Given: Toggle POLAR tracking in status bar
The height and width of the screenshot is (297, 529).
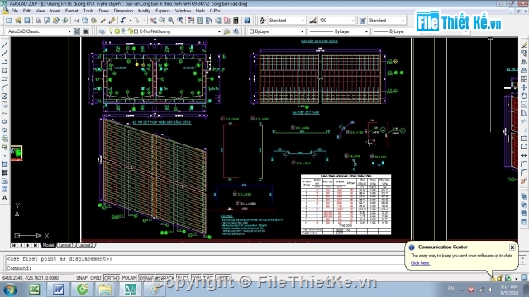Looking at the screenshot, I should 129,278.
